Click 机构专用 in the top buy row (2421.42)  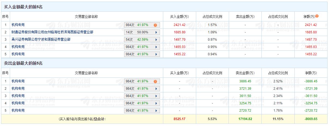point(18,25)
